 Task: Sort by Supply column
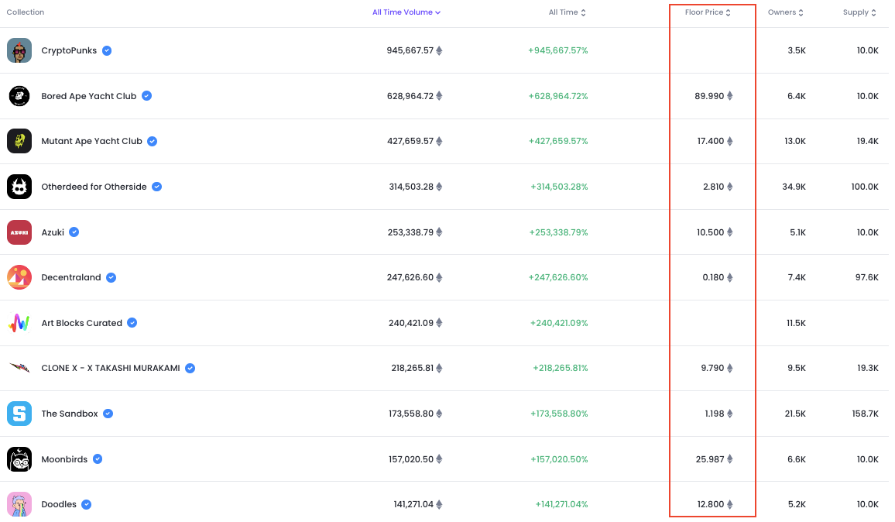click(x=859, y=12)
